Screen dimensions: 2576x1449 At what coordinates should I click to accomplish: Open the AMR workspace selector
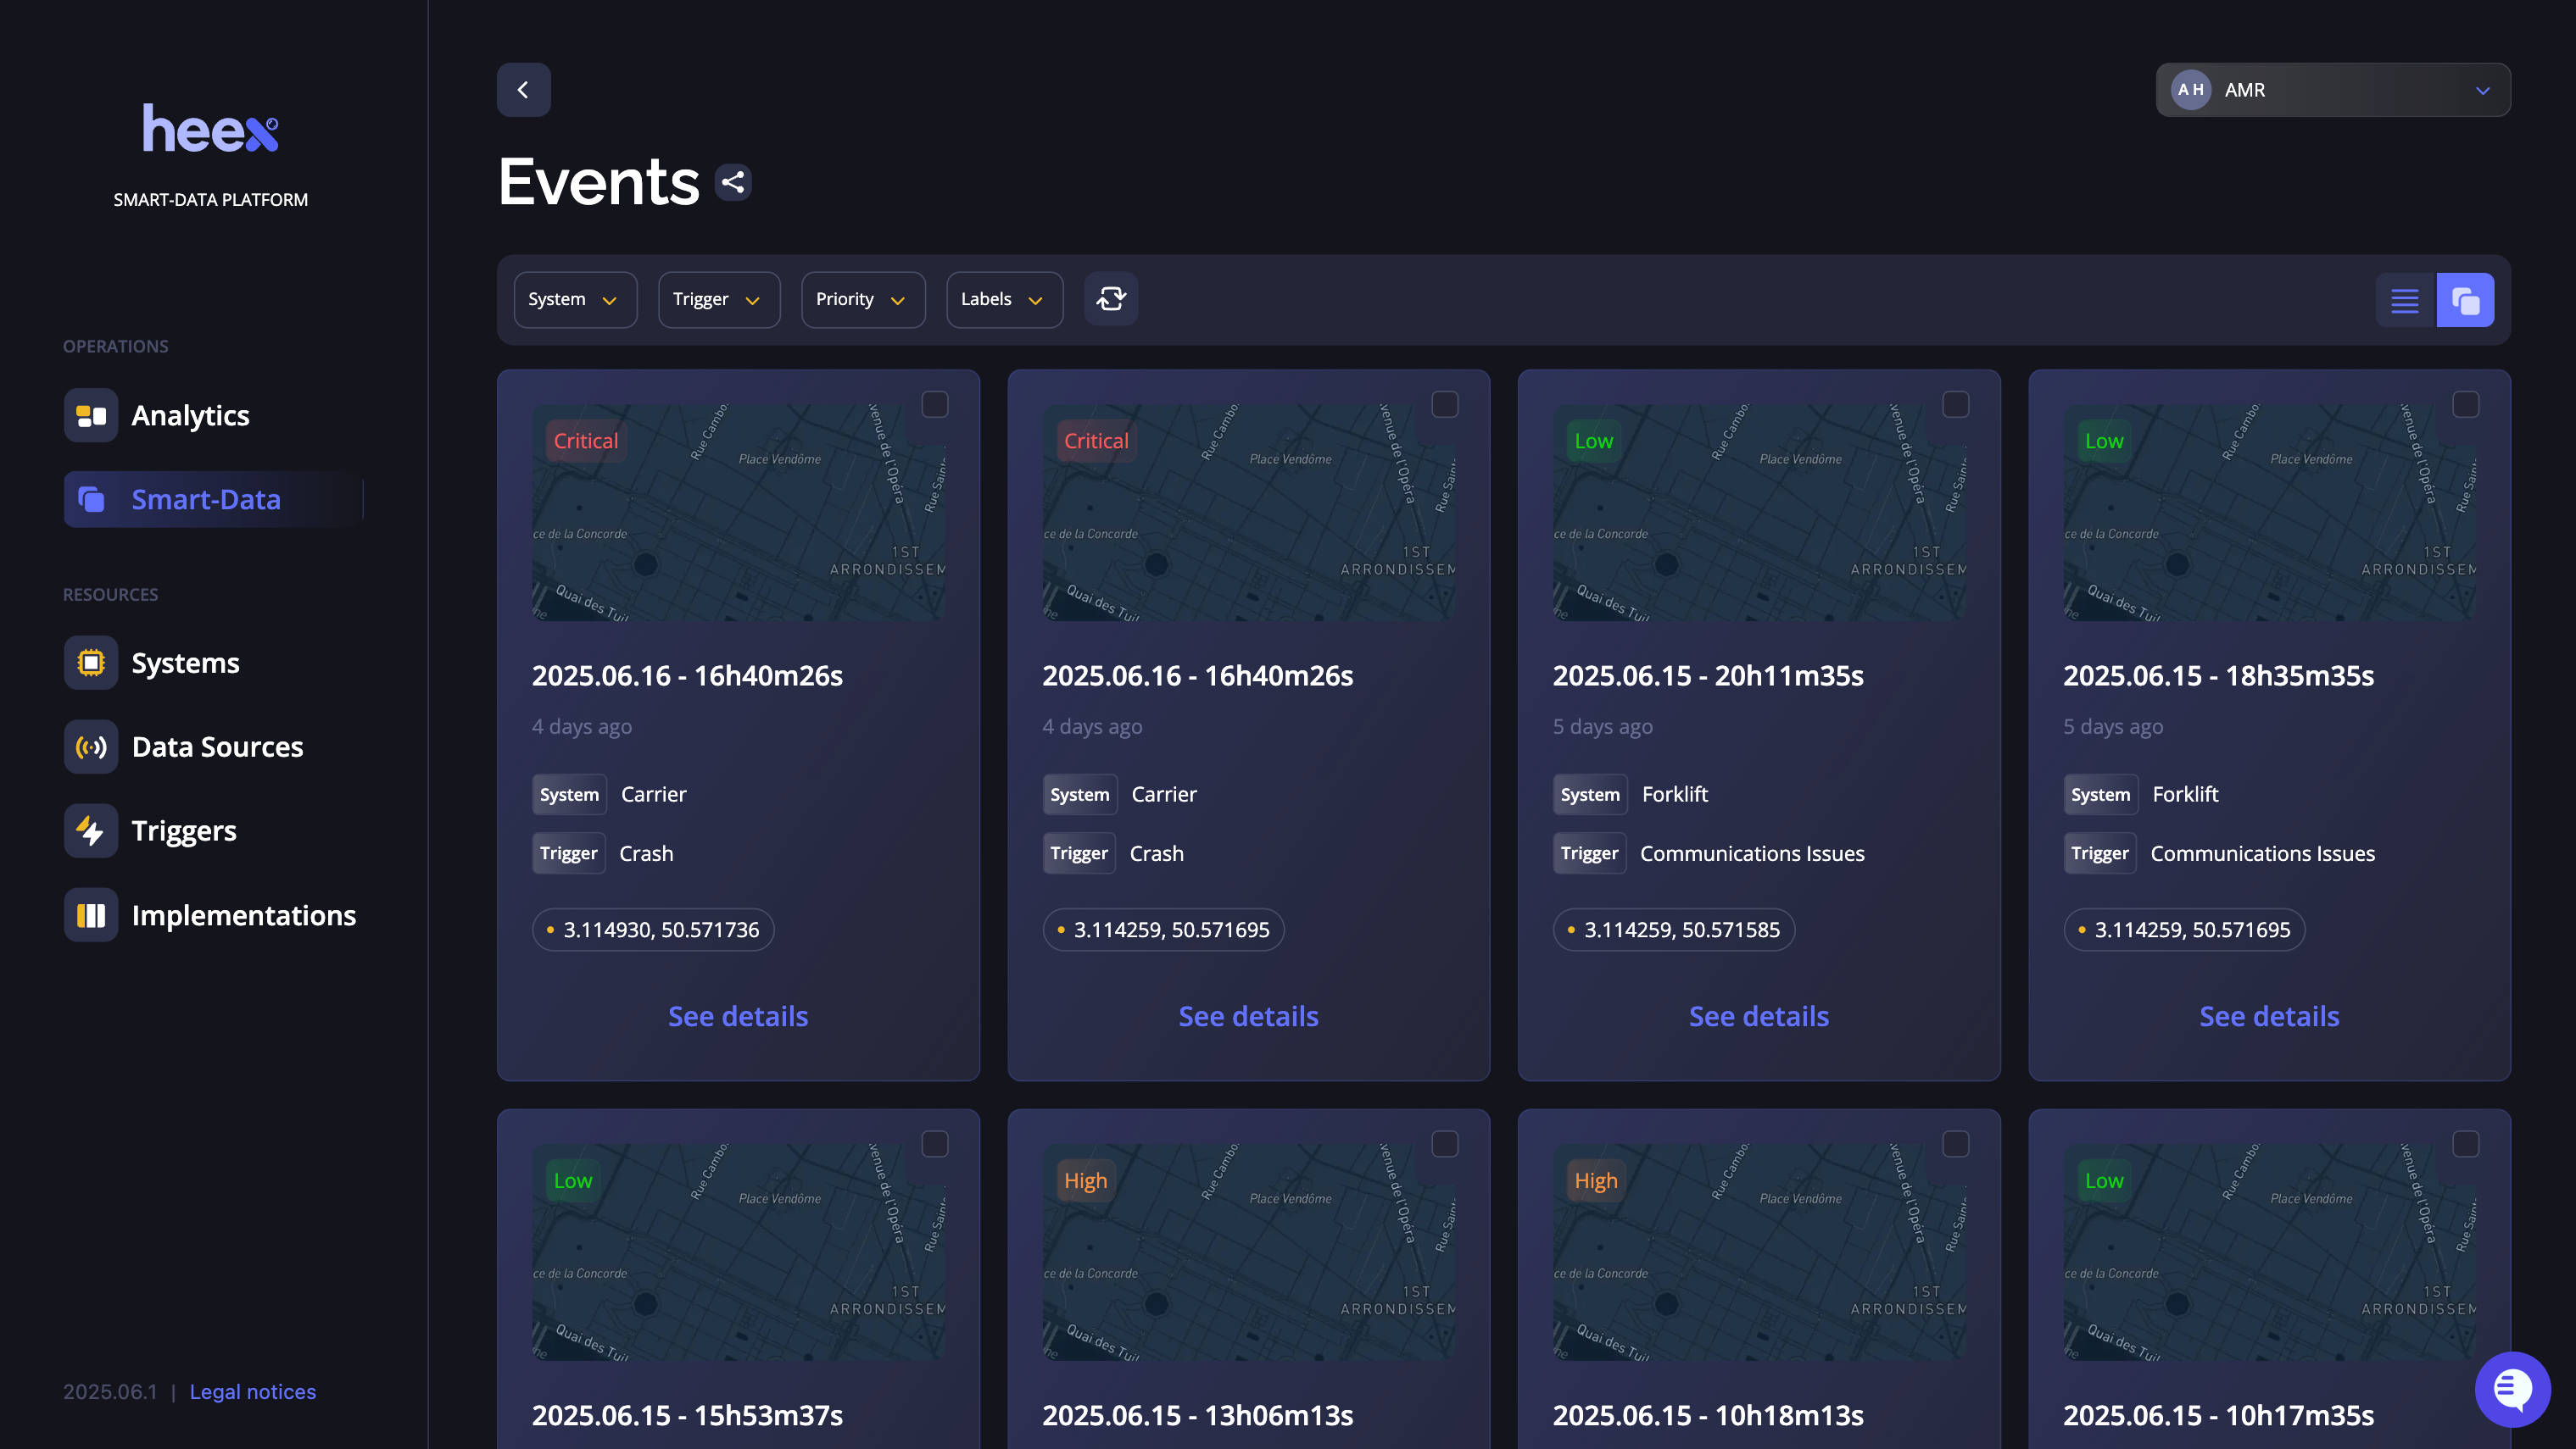click(2333, 90)
